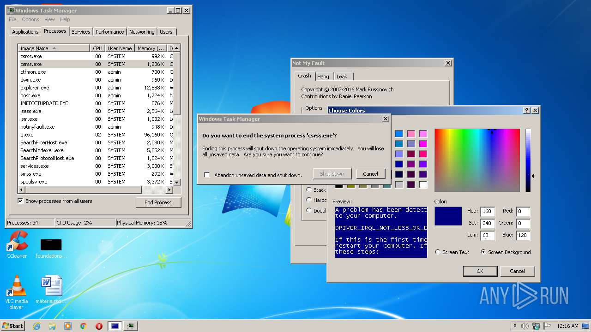Click the Show desktop button at taskbar end
This screenshot has height=332, width=591.
pos(586,326)
